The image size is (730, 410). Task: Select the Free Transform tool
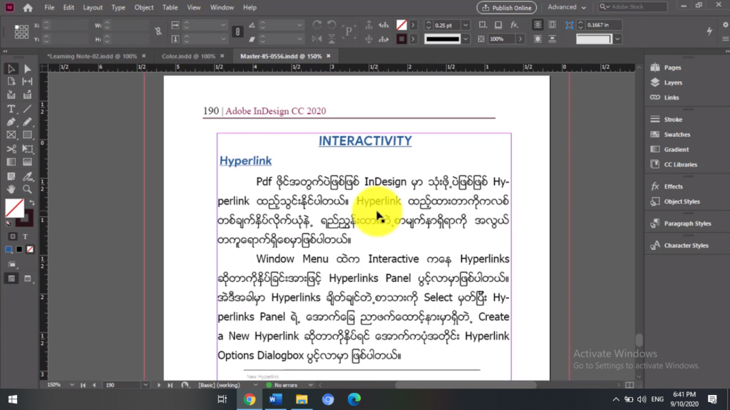pyautogui.click(x=28, y=149)
